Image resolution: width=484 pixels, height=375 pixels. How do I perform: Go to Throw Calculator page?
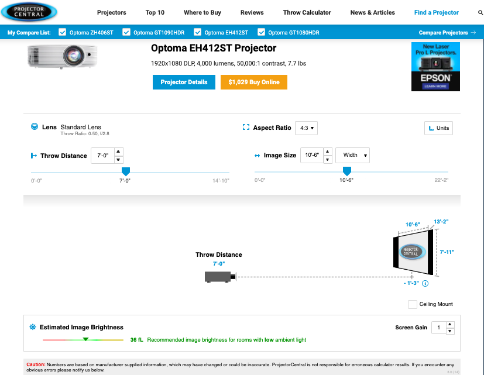click(307, 13)
